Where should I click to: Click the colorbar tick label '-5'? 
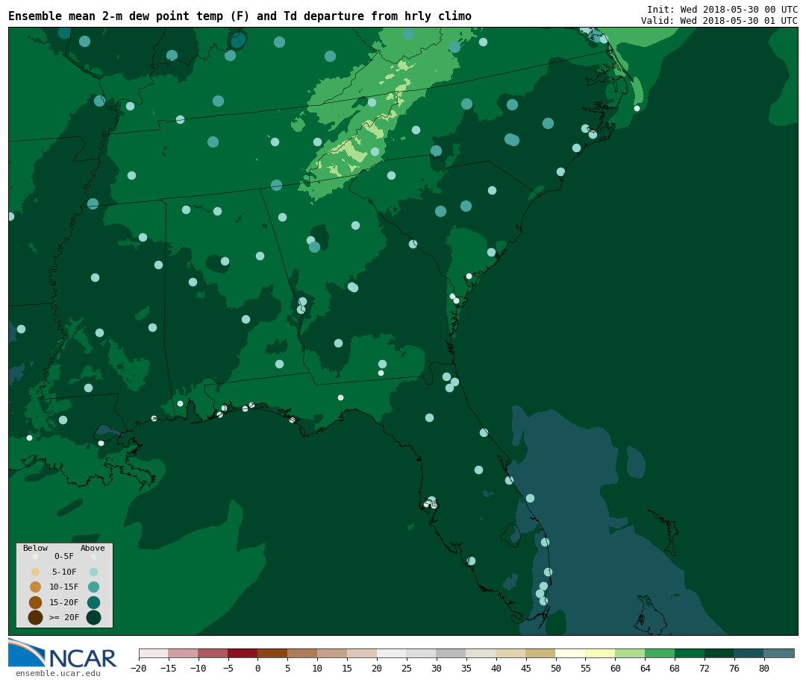pos(228,668)
